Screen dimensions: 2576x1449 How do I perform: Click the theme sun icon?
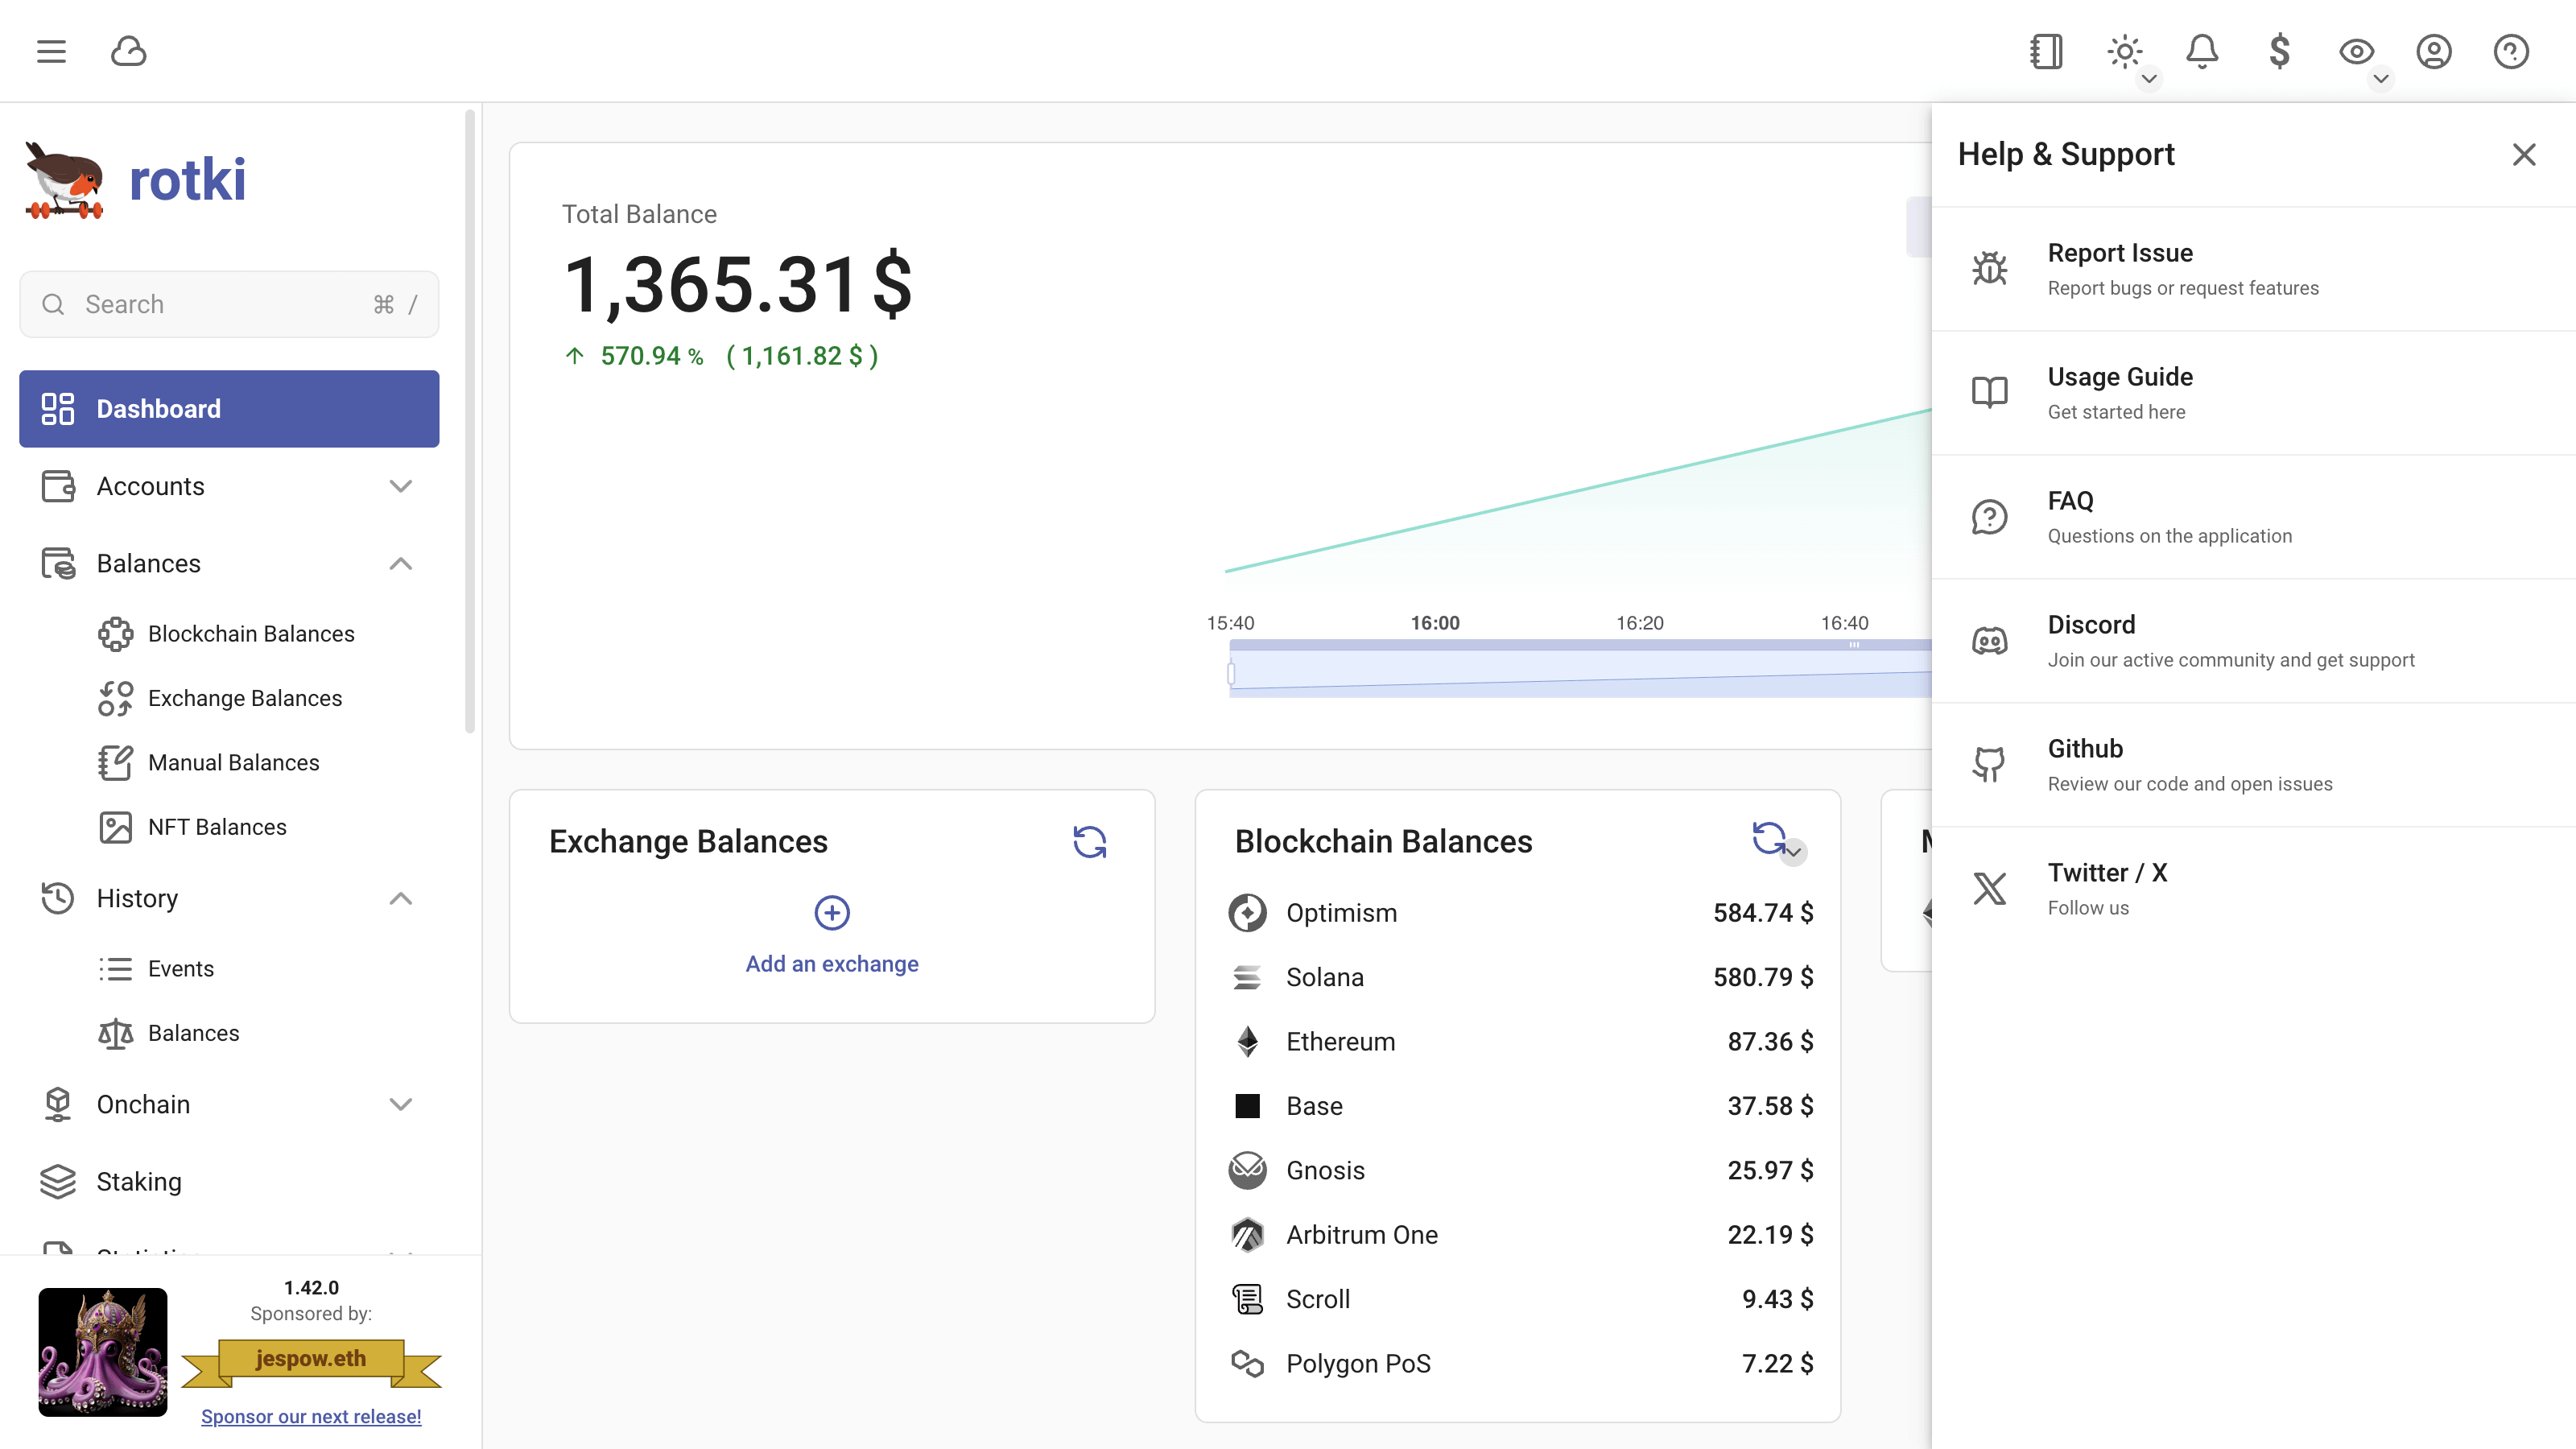pyautogui.click(x=2124, y=51)
